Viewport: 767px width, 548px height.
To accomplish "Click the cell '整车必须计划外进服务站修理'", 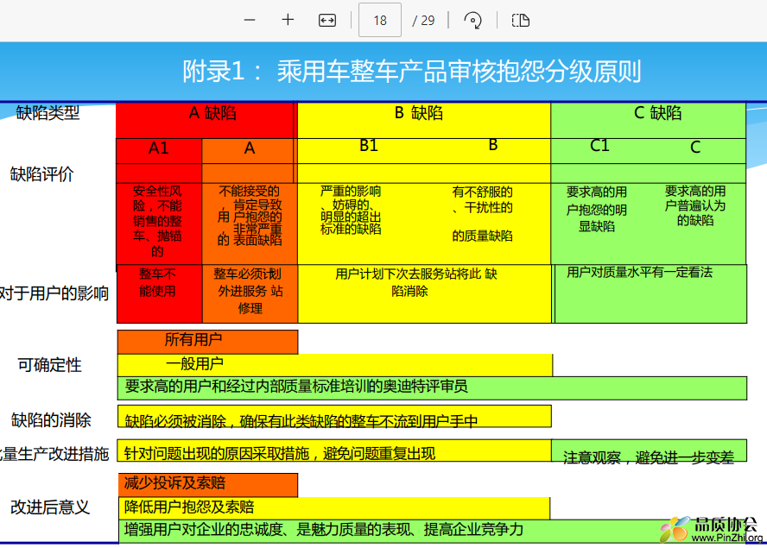I will coord(250,293).
